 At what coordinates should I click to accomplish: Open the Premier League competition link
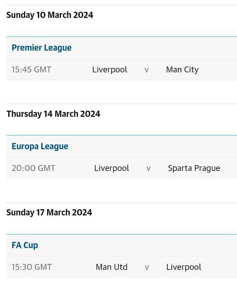point(42,48)
